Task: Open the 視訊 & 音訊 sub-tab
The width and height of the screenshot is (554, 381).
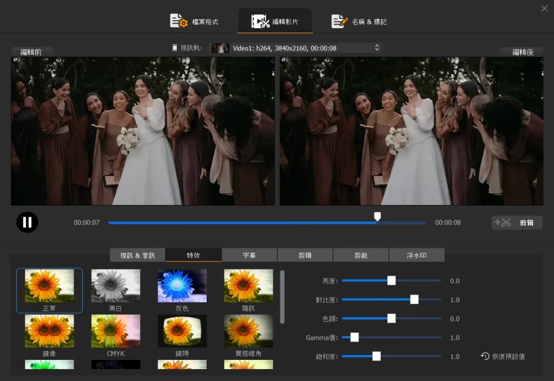Action: tap(137, 255)
